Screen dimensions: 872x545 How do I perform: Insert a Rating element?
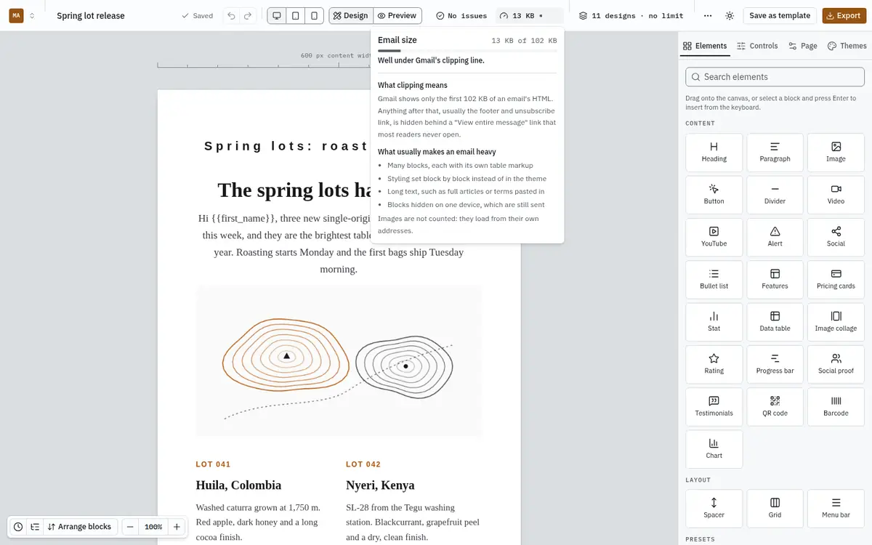714,365
